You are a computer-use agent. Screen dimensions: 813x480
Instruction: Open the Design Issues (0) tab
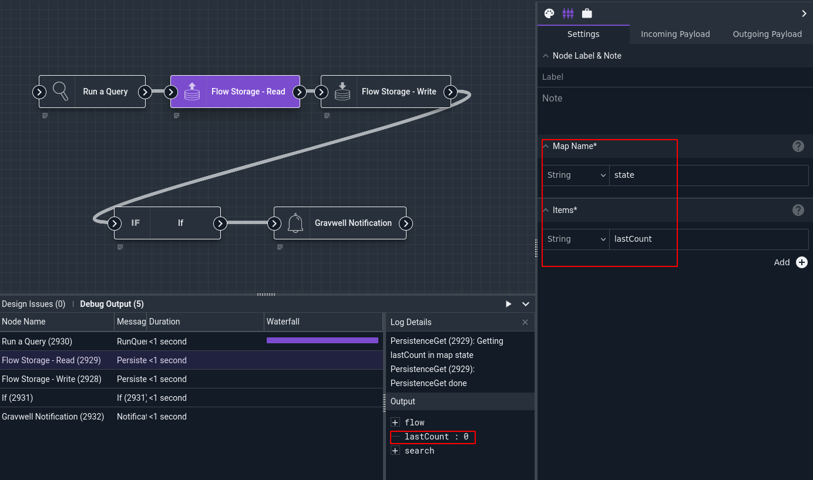33,304
